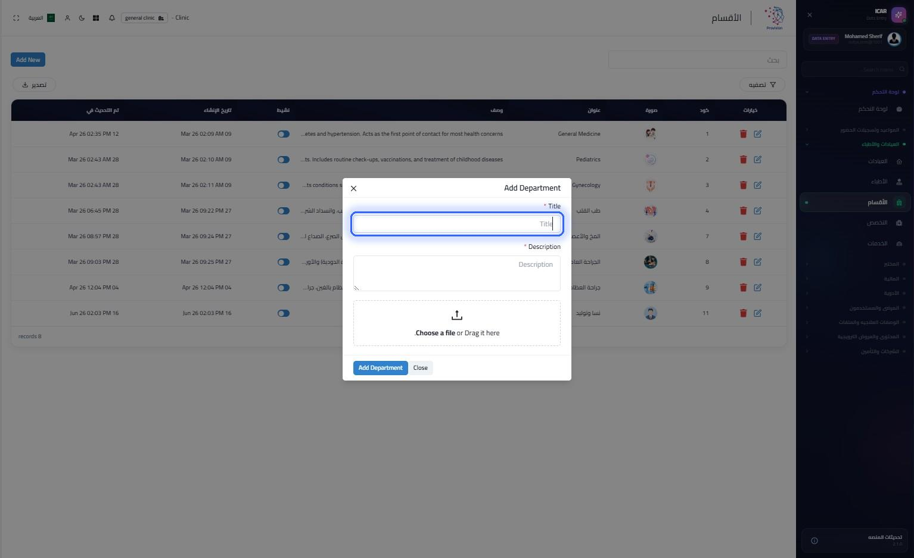Enter fullscreen with the expand icon
This screenshot has height=558, width=914.
pyautogui.click(x=16, y=18)
